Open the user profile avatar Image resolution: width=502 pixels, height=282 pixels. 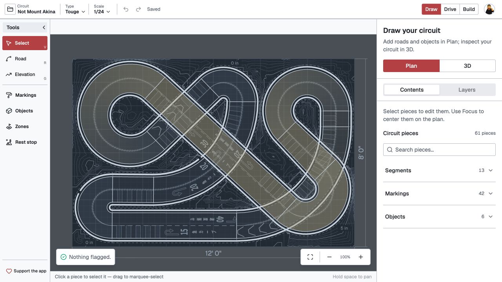tap(489, 9)
